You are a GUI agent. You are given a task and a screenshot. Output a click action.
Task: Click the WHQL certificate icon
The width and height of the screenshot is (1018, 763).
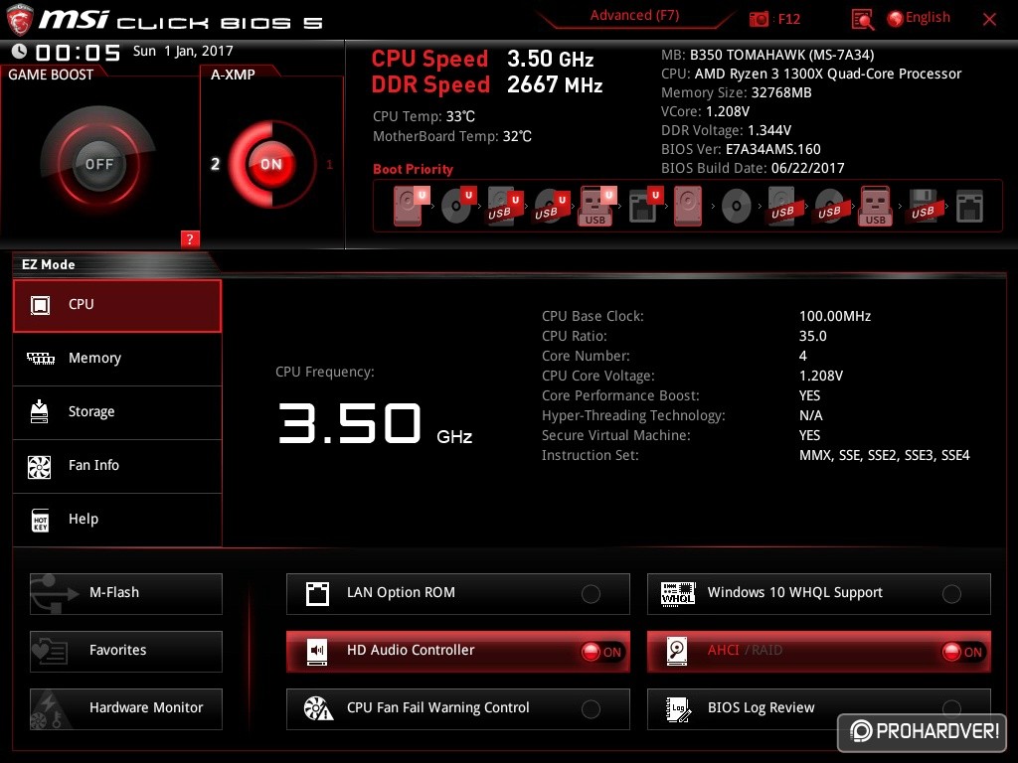click(x=678, y=593)
